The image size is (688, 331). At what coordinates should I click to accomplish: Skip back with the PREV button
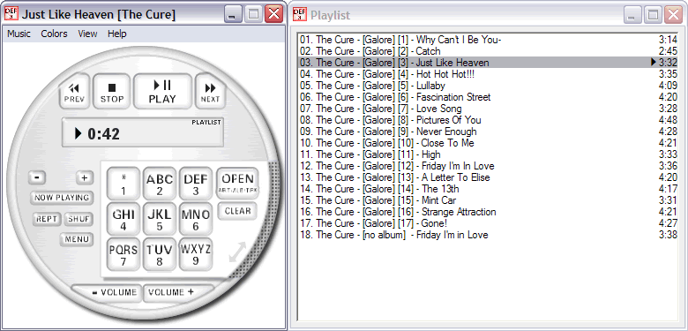(x=74, y=92)
